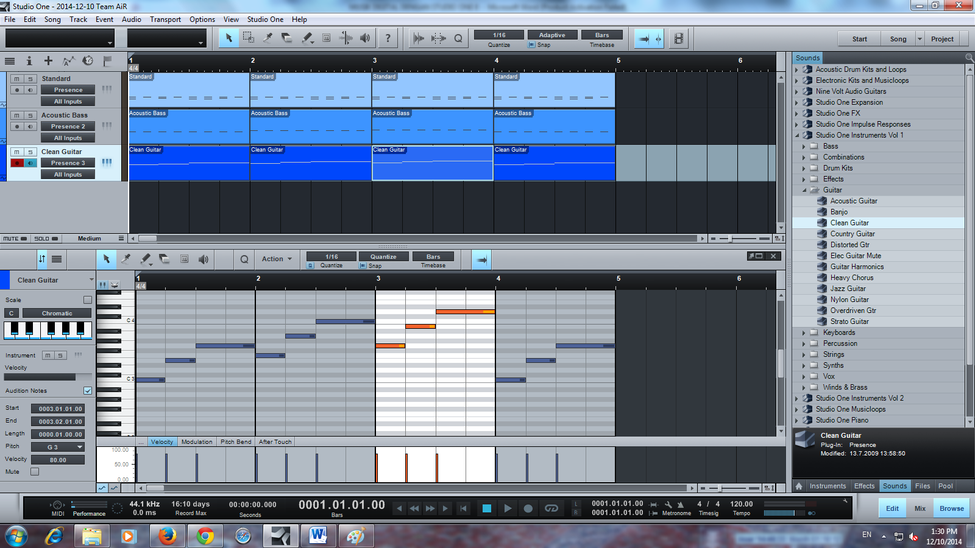Toggle monitor on the Standard track

(x=30, y=90)
